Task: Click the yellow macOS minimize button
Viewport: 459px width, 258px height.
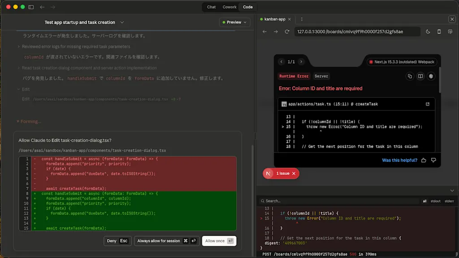Action: tap(16, 7)
